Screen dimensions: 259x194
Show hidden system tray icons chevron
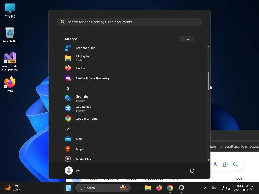coord(206,188)
